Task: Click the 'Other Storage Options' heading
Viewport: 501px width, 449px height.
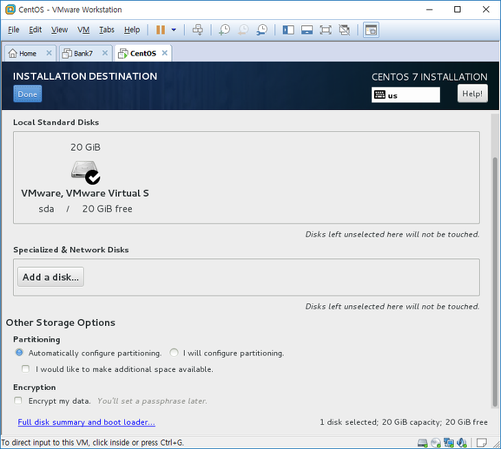Action: tap(60, 322)
